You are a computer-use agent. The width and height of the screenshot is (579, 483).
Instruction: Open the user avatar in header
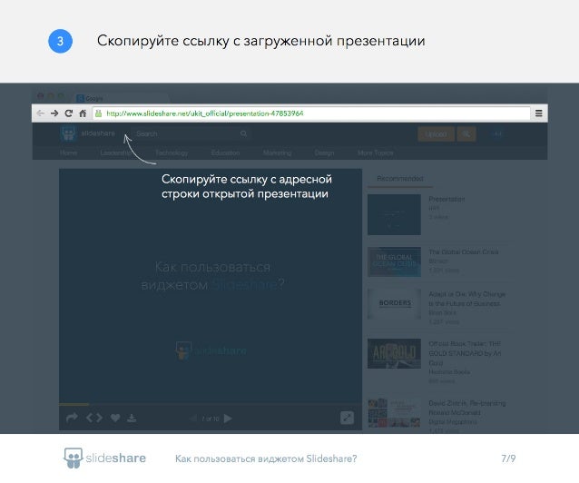(497, 134)
